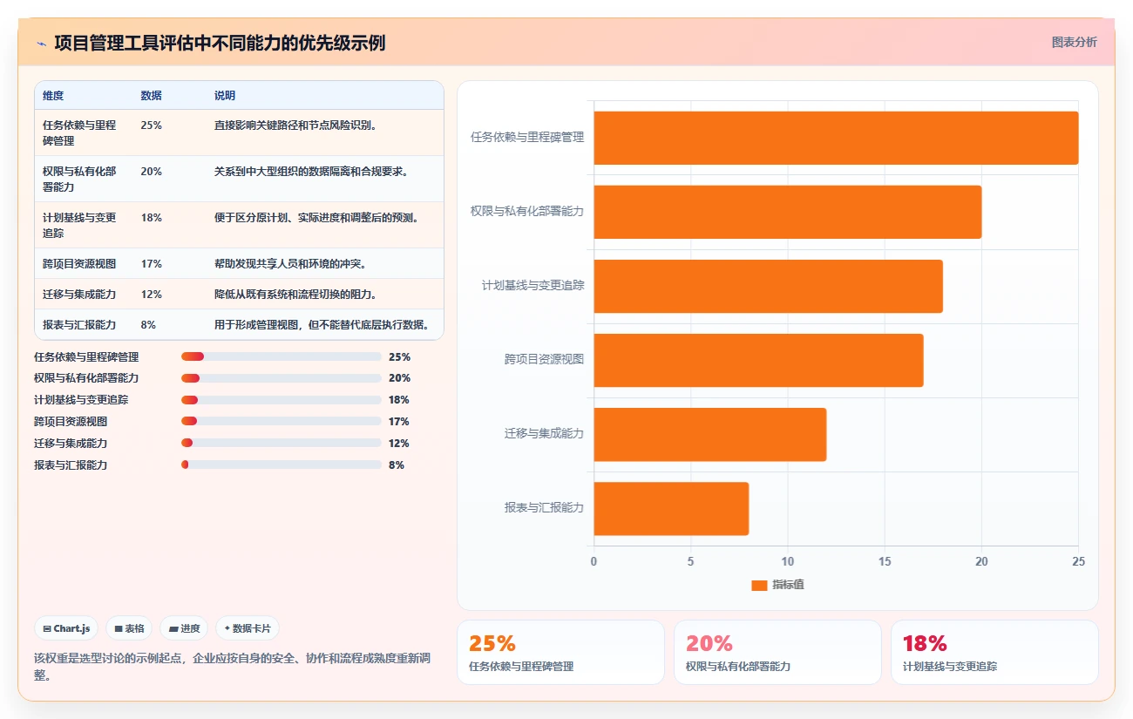The width and height of the screenshot is (1133, 719).
Task: Click description 关系到中大型组织的数据隔离和合规要求。
Action: click(311, 171)
